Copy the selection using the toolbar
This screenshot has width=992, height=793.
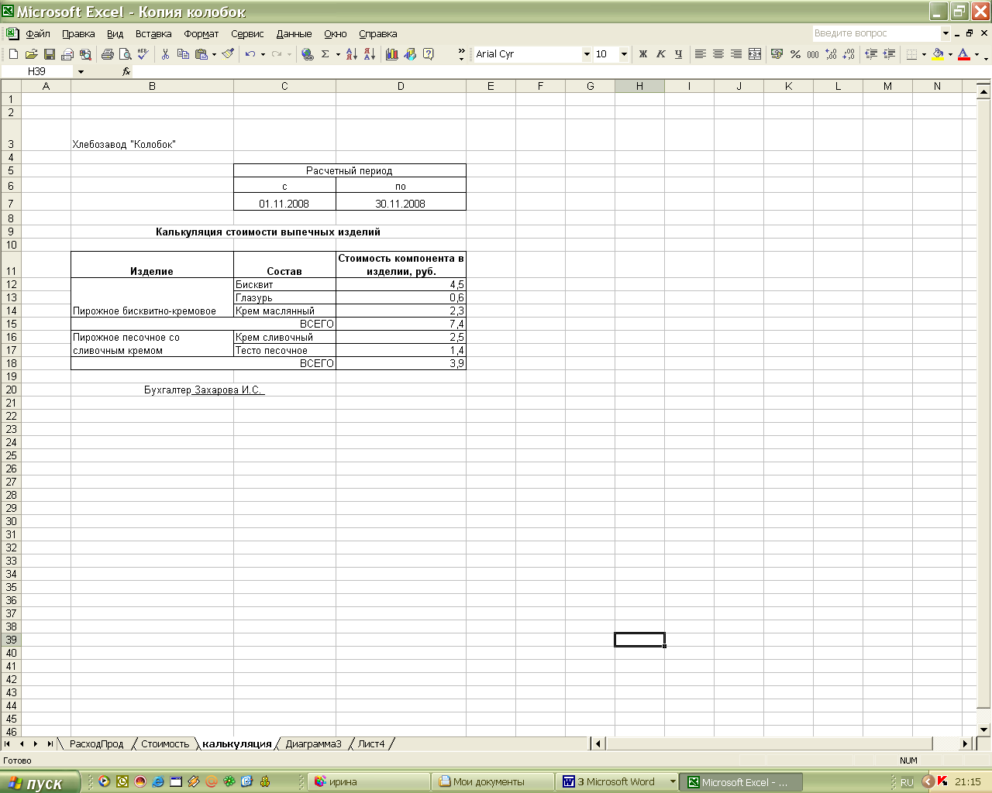183,54
